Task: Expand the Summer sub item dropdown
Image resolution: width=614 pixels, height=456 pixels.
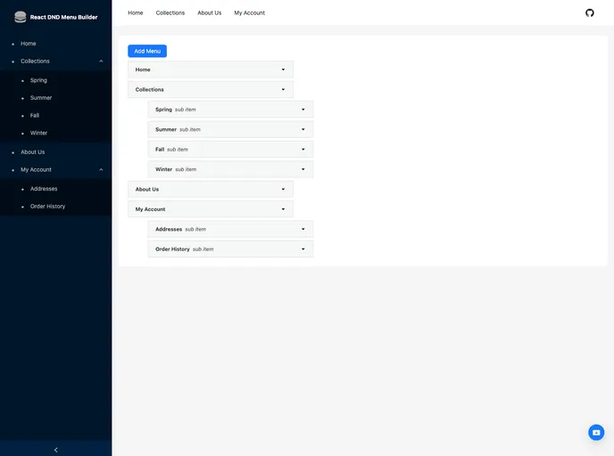Action: click(x=303, y=129)
